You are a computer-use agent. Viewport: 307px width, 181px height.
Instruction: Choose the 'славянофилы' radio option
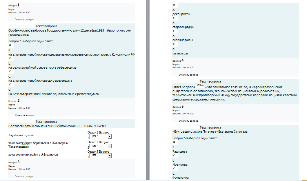[x=174, y=31]
